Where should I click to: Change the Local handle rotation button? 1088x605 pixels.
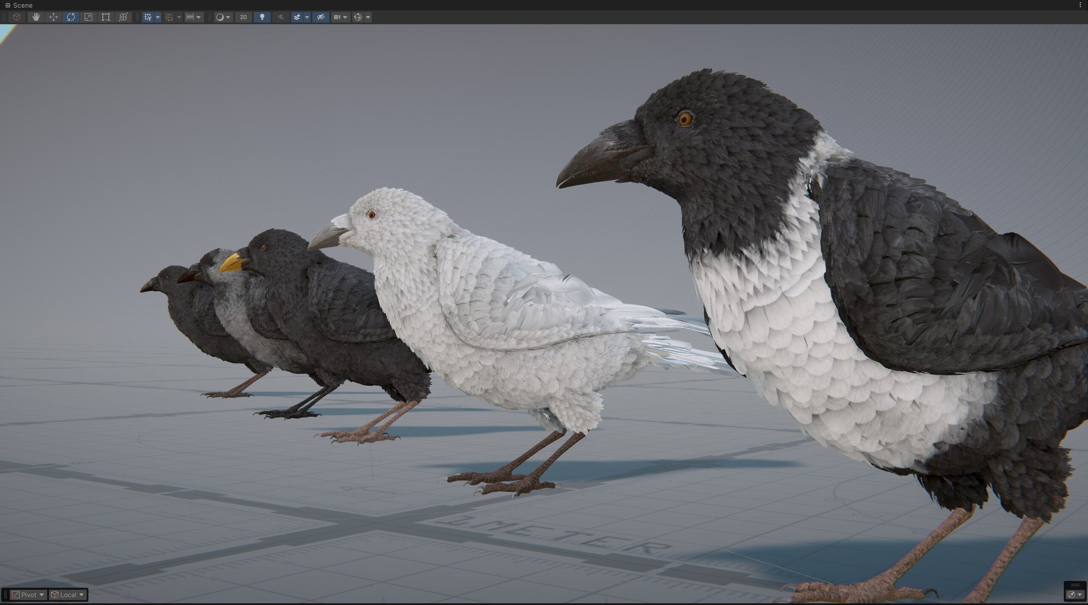[x=68, y=595]
